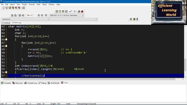Open the Search menu
Screen dimensions: 187x105
tap(12, 5)
